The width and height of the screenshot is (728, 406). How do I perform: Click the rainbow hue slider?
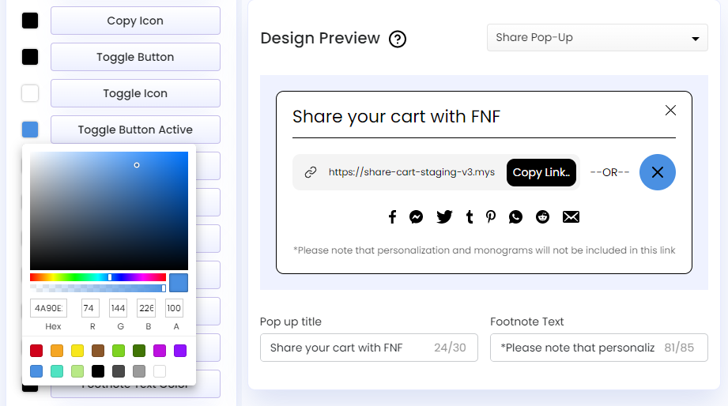(x=98, y=277)
